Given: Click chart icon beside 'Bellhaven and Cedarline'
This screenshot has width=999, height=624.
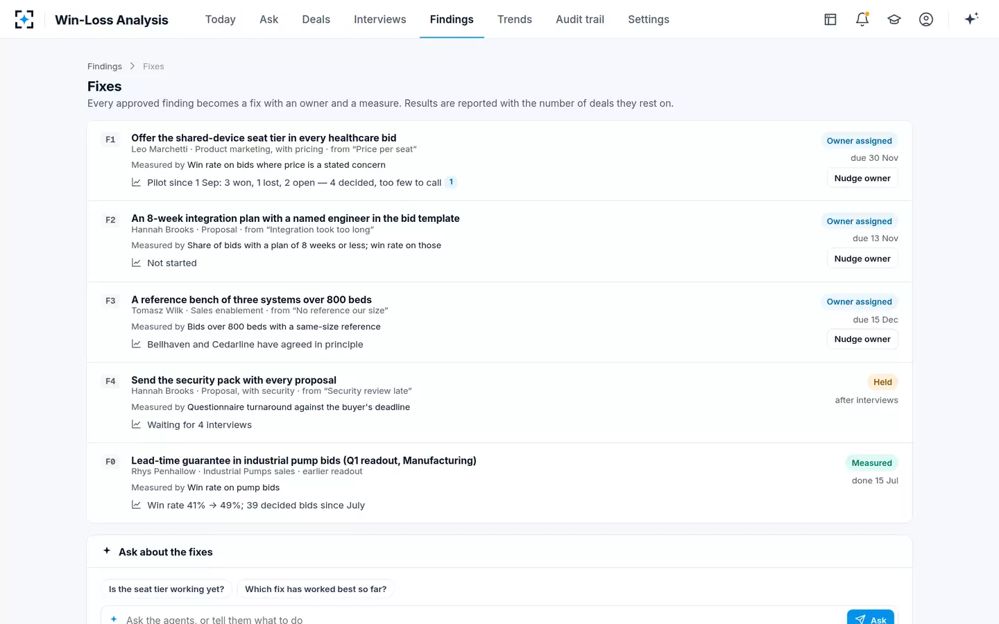Looking at the screenshot, I should pos(137,344).
